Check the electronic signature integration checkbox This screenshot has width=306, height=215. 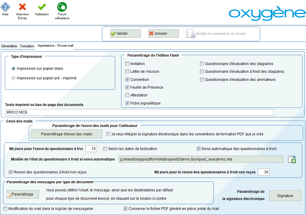point(108,134)
